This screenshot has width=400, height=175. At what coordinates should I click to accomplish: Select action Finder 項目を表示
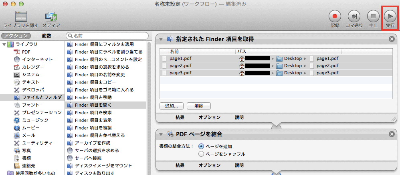tap(106, 120)
